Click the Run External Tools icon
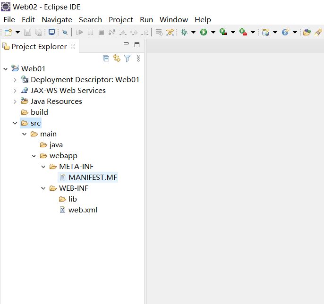 pos(243,32)
